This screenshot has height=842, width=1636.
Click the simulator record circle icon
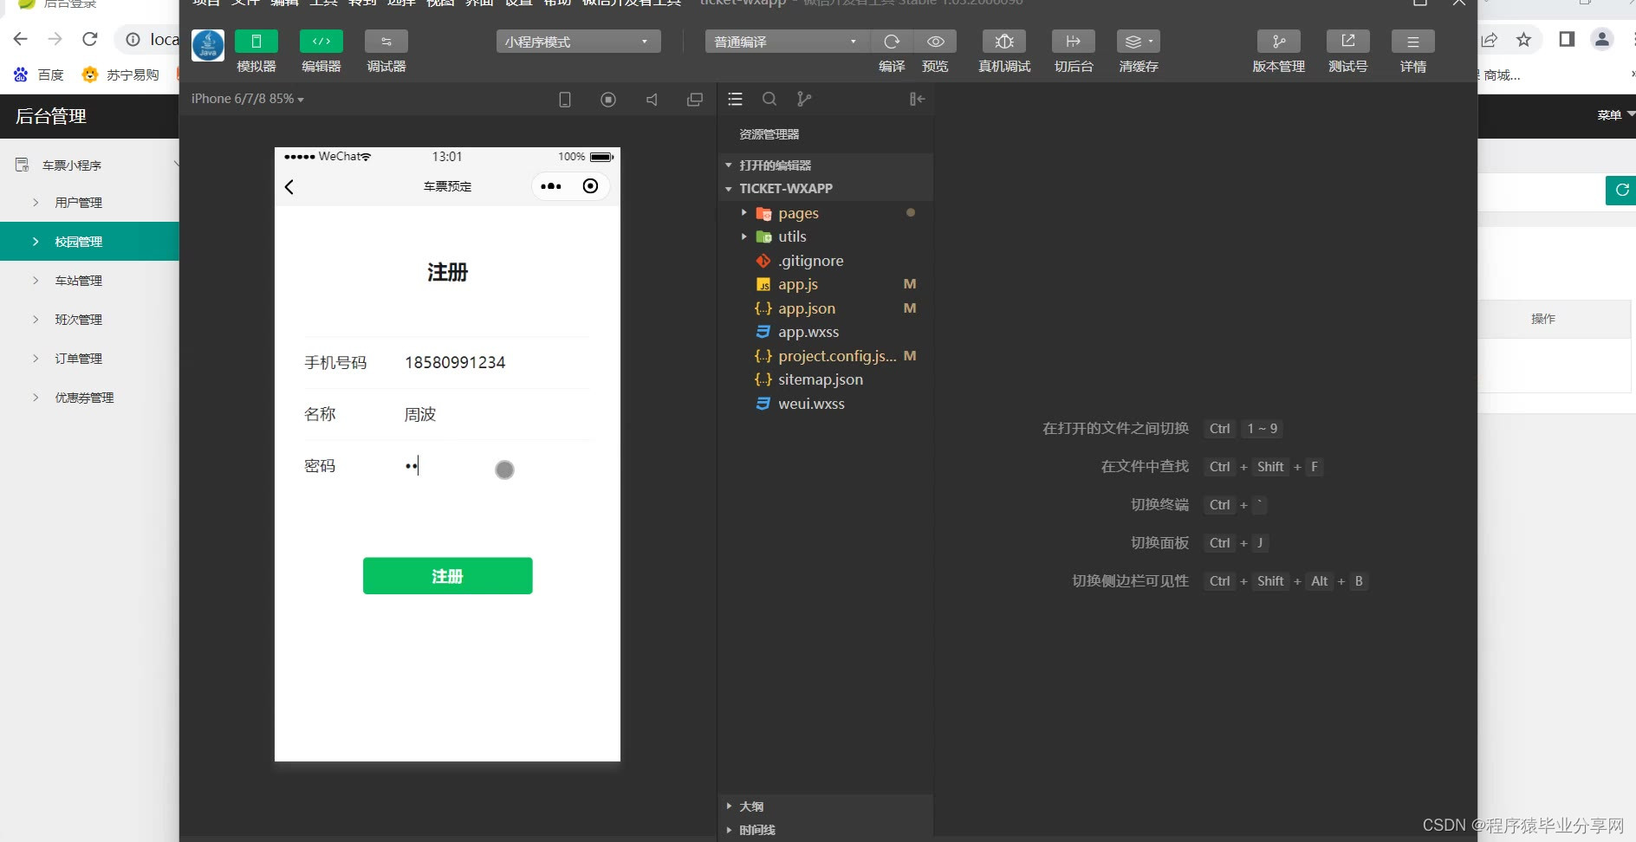(608, 100)
